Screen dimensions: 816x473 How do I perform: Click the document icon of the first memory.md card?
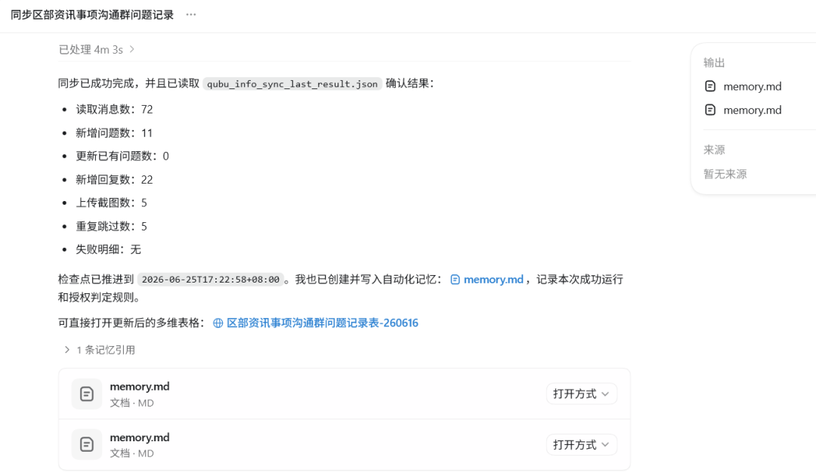click(86, 394)
